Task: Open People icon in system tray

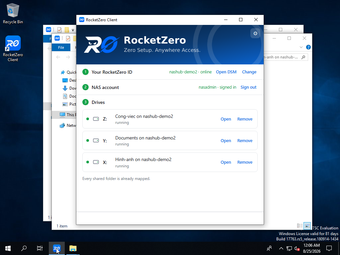Action: click(x=269, y=248)
